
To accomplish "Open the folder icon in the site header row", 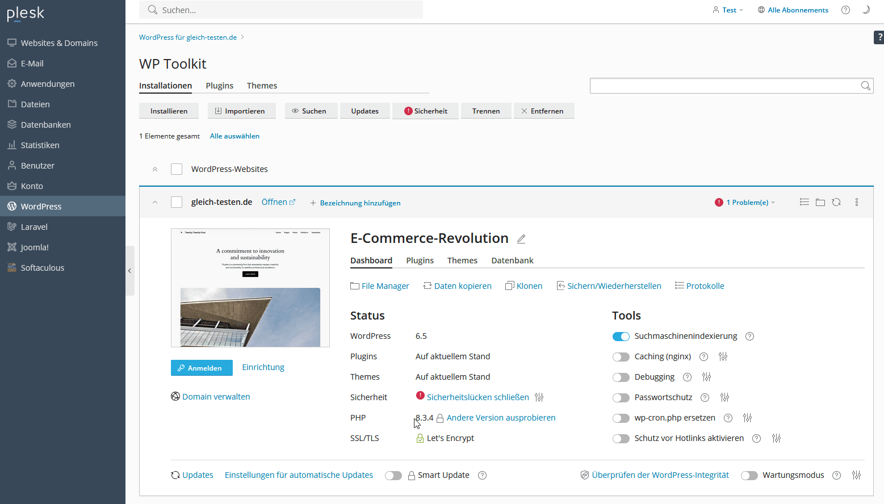I will pos(820,202).
